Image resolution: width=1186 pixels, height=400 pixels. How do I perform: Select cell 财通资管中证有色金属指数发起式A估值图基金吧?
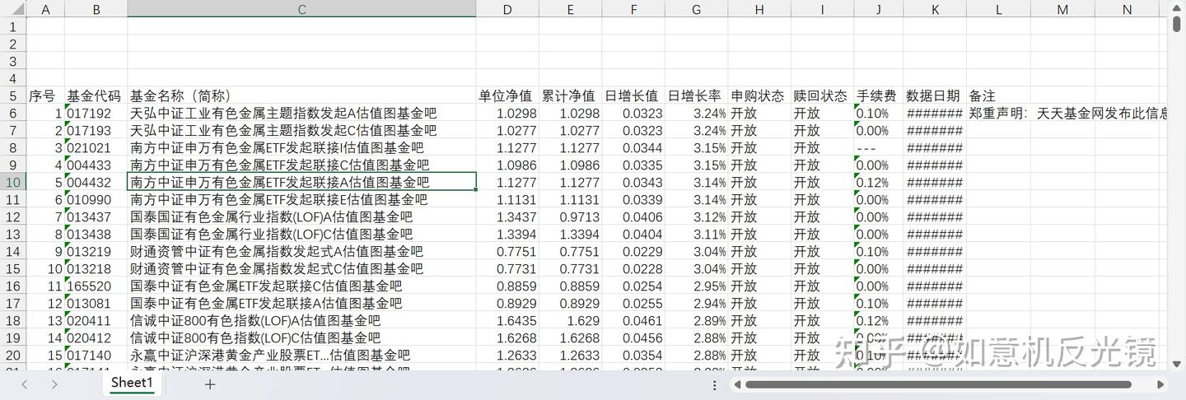[301, 251]
